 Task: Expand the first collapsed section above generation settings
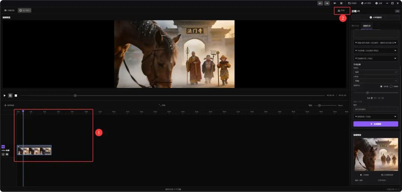[x=375, y=43]
